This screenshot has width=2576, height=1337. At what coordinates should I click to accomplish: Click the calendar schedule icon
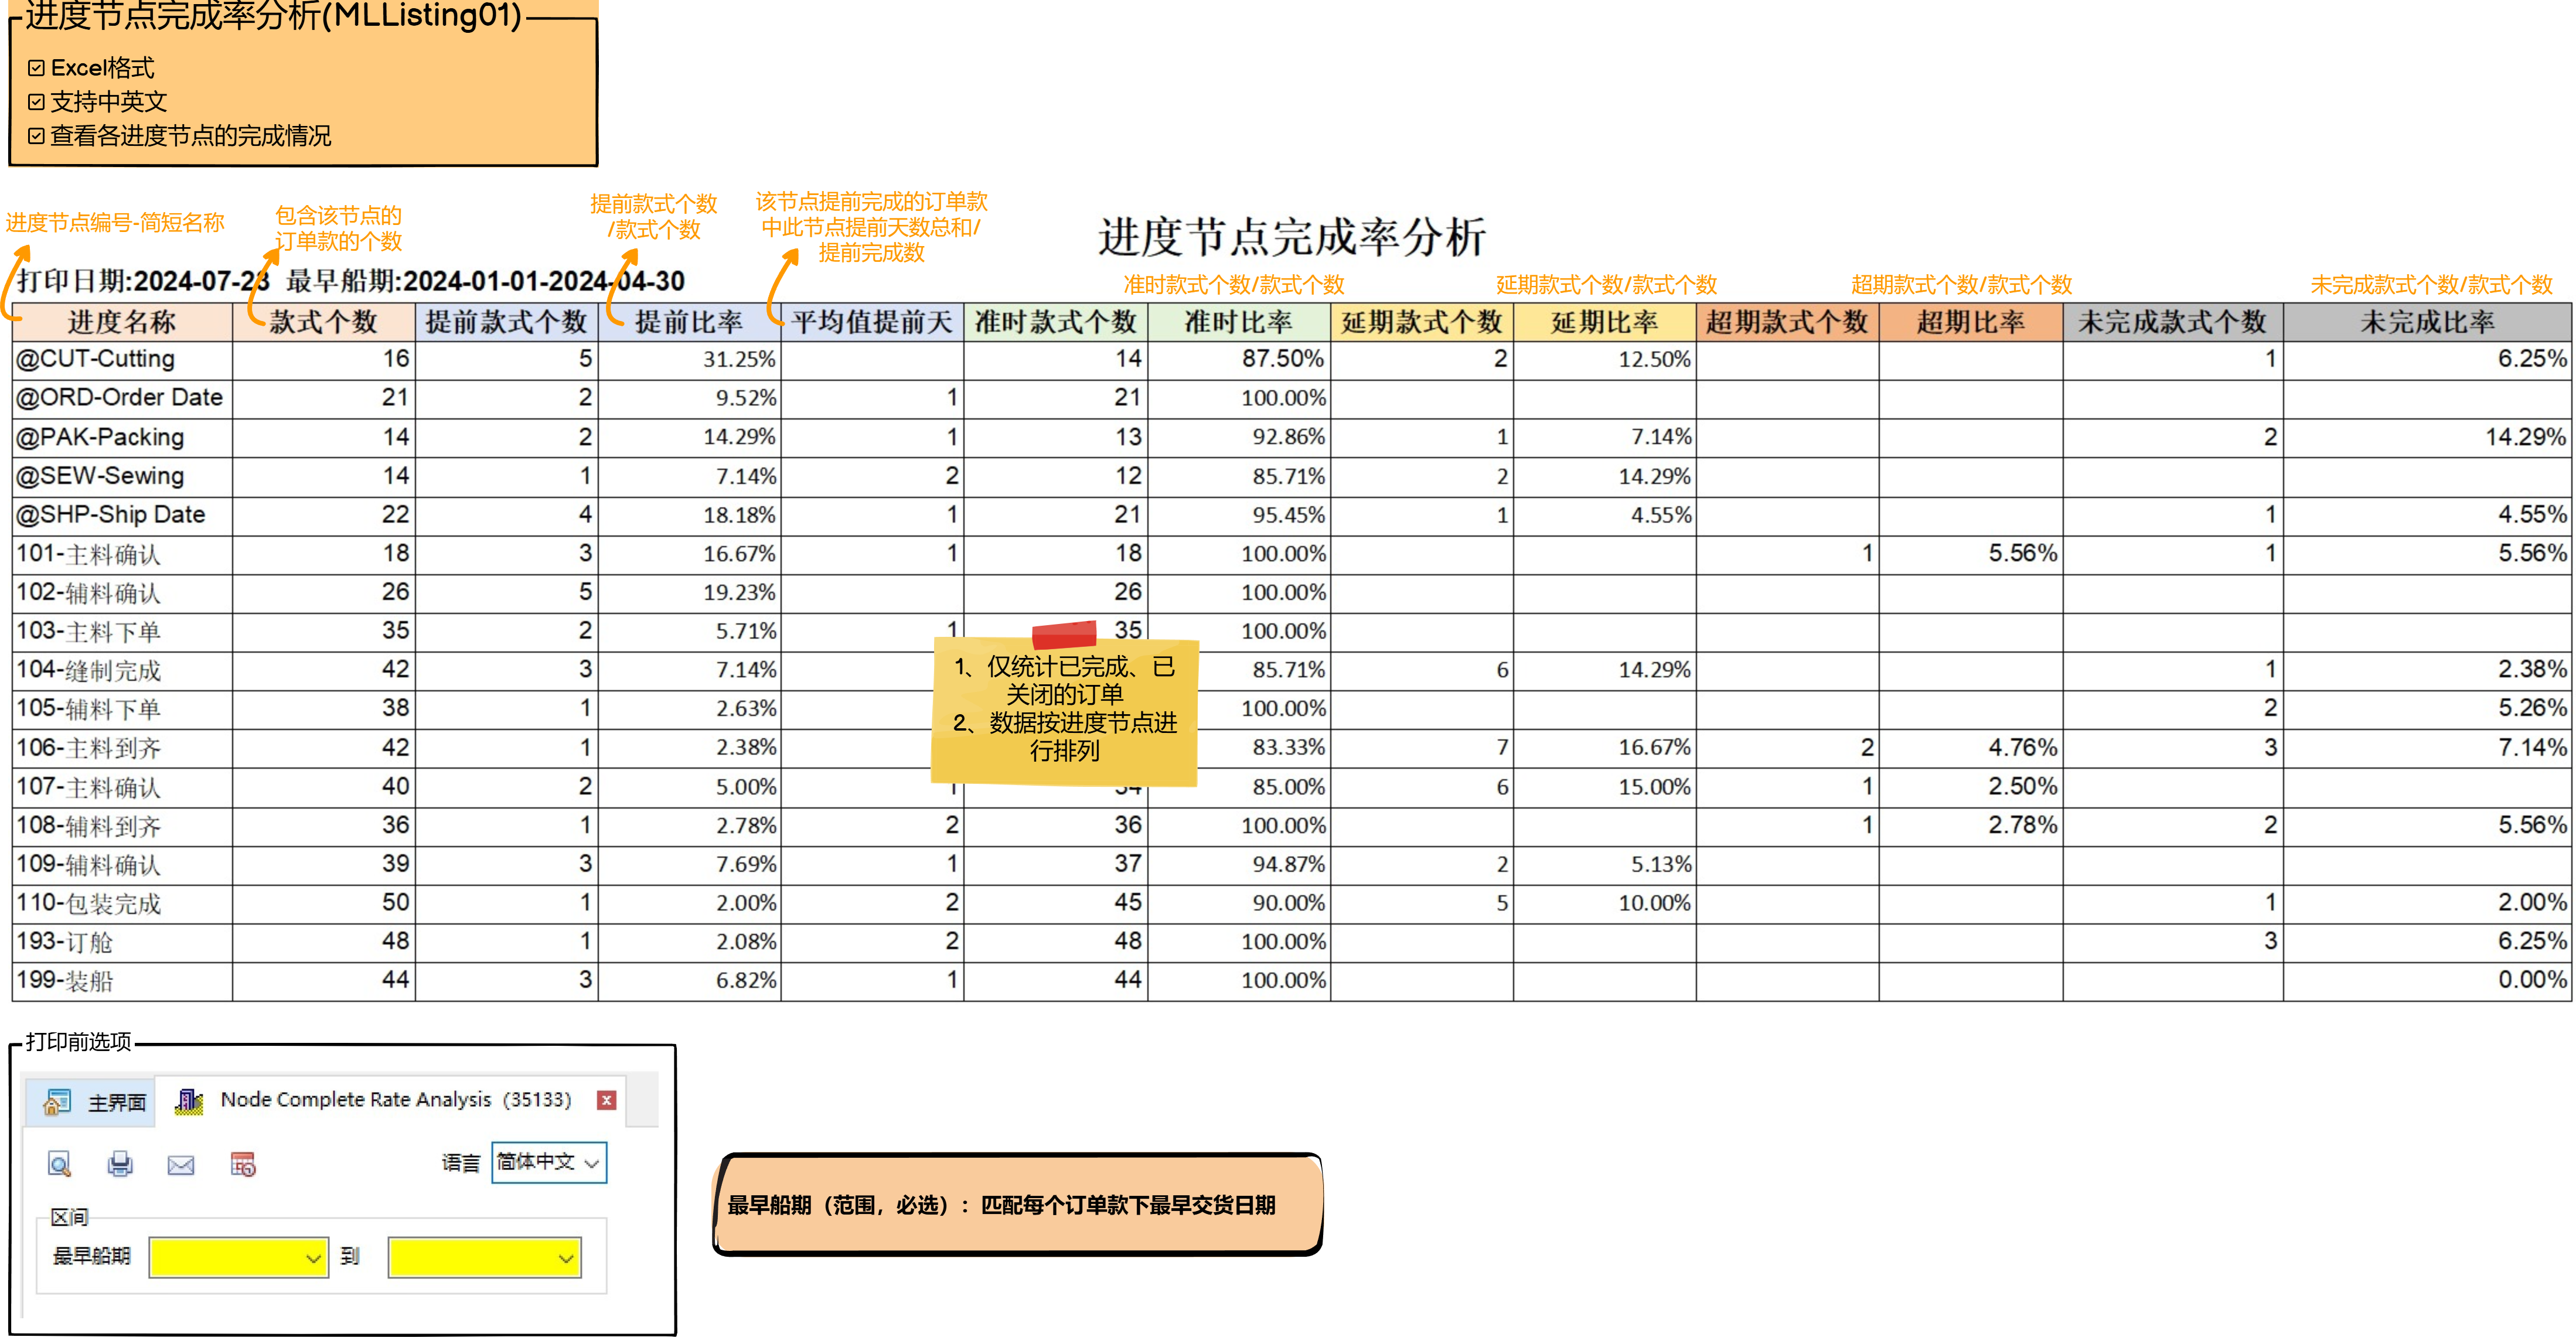243,1164
